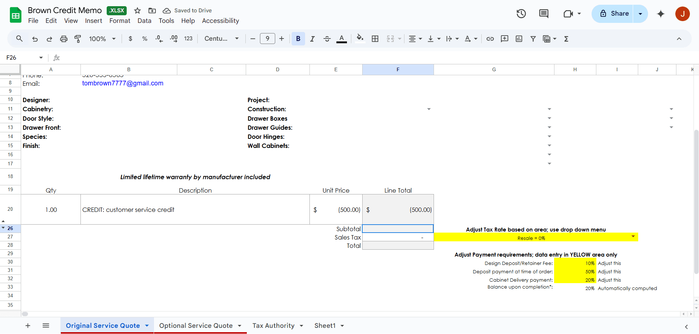Open more number formats 123
Image resolution: width=699 pixels, height=334 pixels.
[188, 39]
